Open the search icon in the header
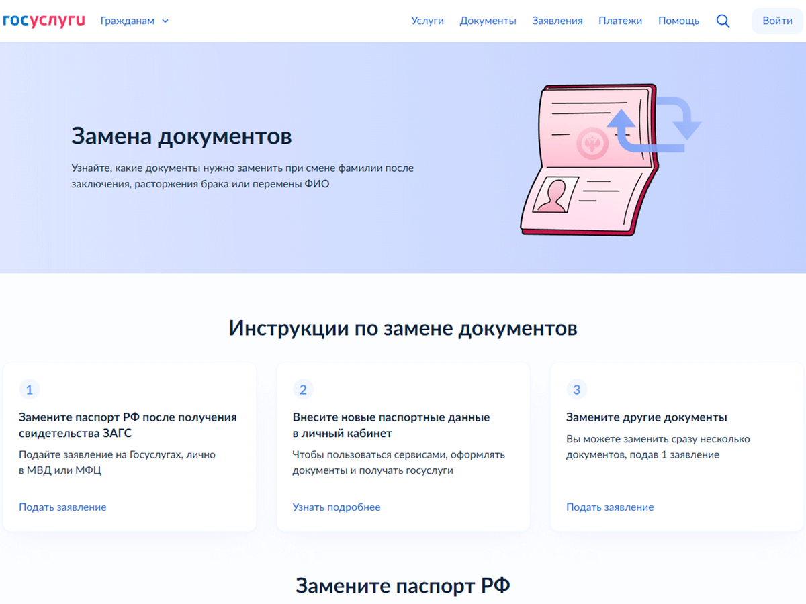This screenshot has width=806, height=604. coord(723,21)
